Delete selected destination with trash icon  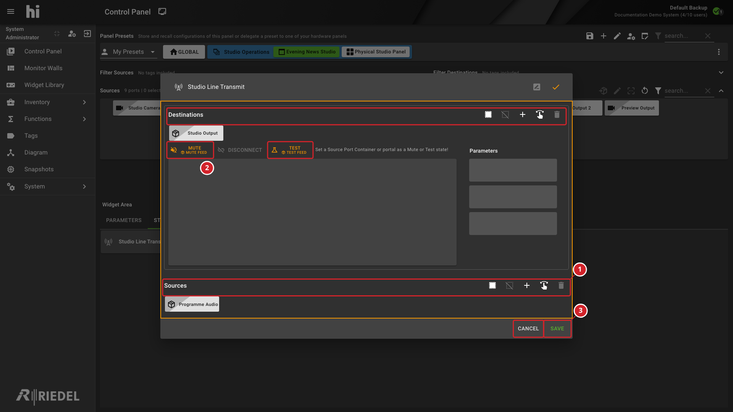(557, 114)
